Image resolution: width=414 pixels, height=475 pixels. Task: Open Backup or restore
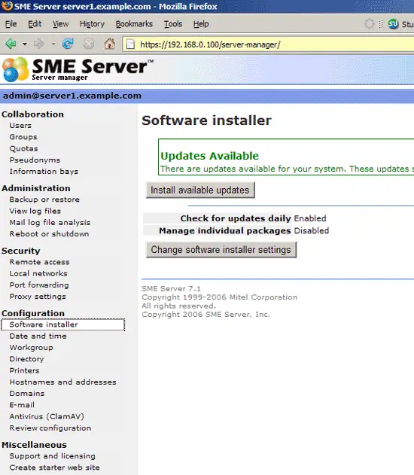coord(44,199)
